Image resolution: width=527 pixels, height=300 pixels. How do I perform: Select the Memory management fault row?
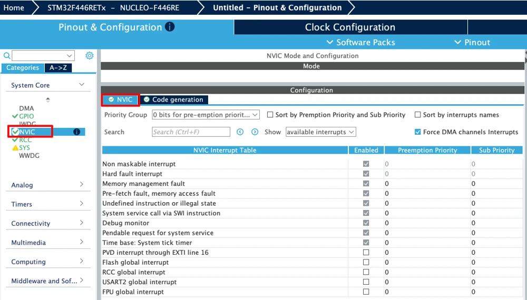312,184
